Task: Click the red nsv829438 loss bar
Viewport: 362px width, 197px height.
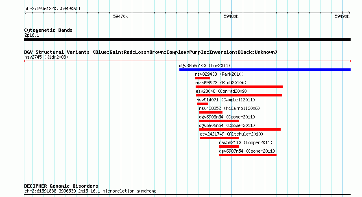Action: (203, 78)
